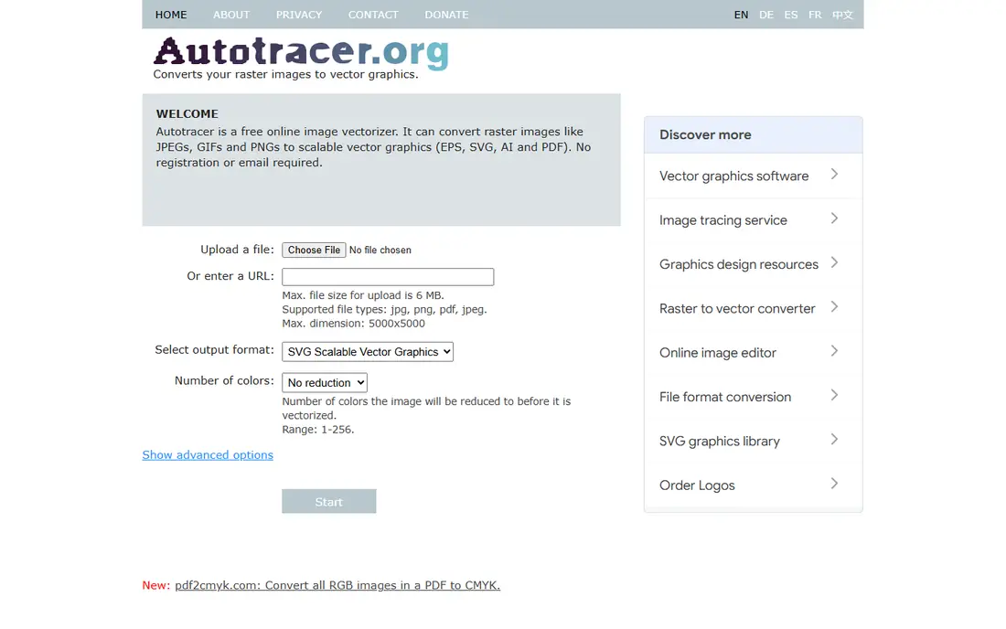The width and height of the screenshot is (1006, 629).
Task: Open SVG graphics library link
Action: [x=720, y=442]
